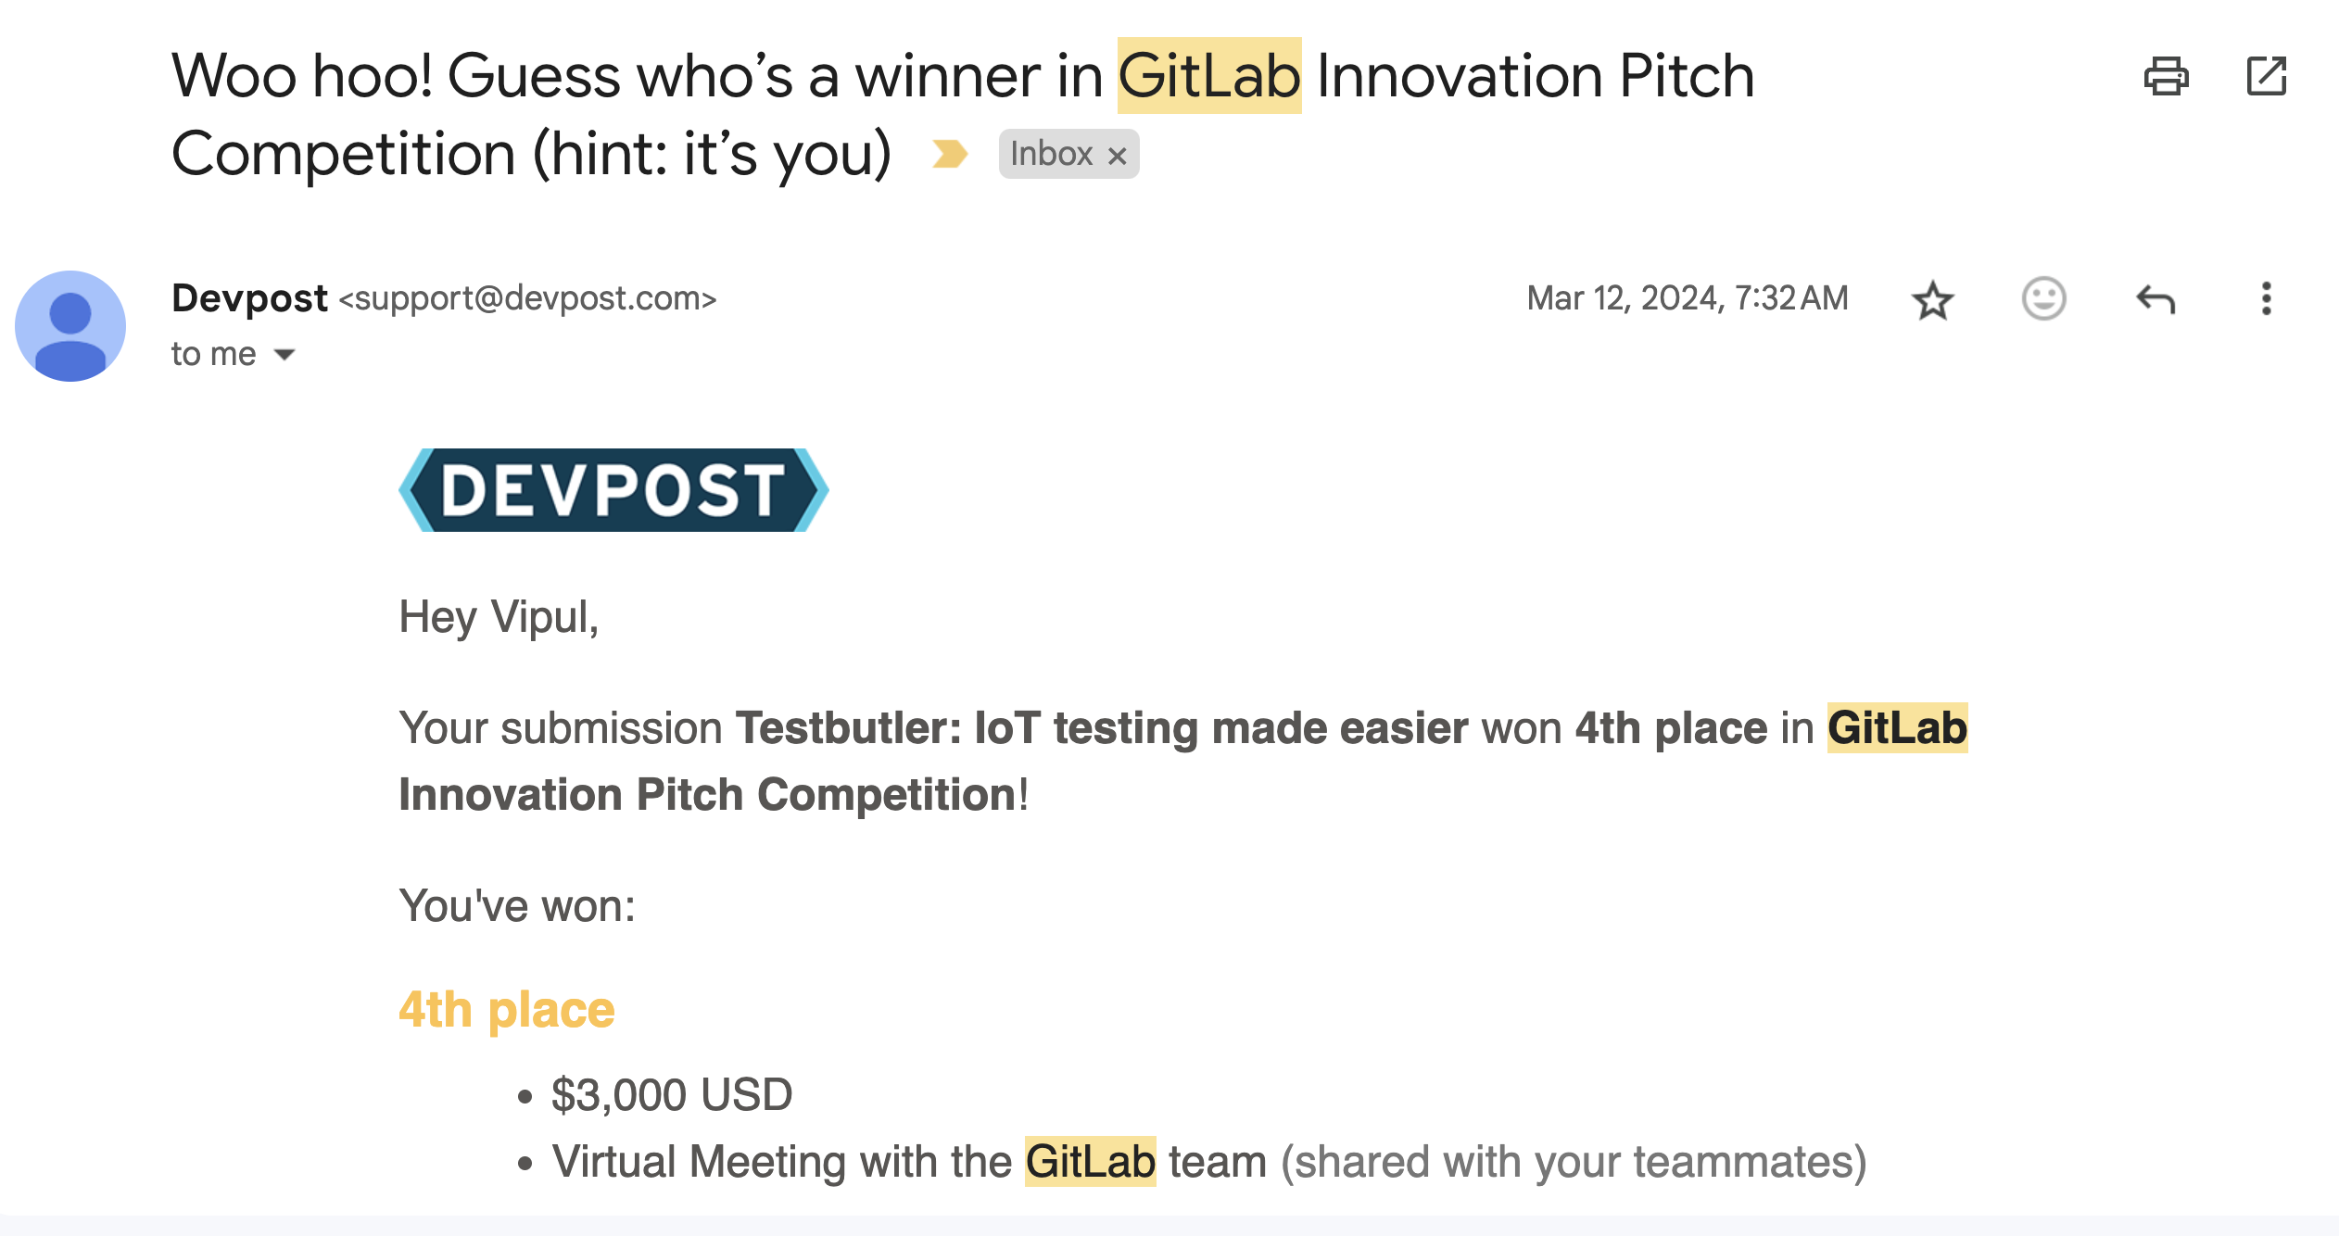Viewport: 2339px width, 1236px height.
Task: Expand the 'to me' recipient details
Action: point(284,354)
